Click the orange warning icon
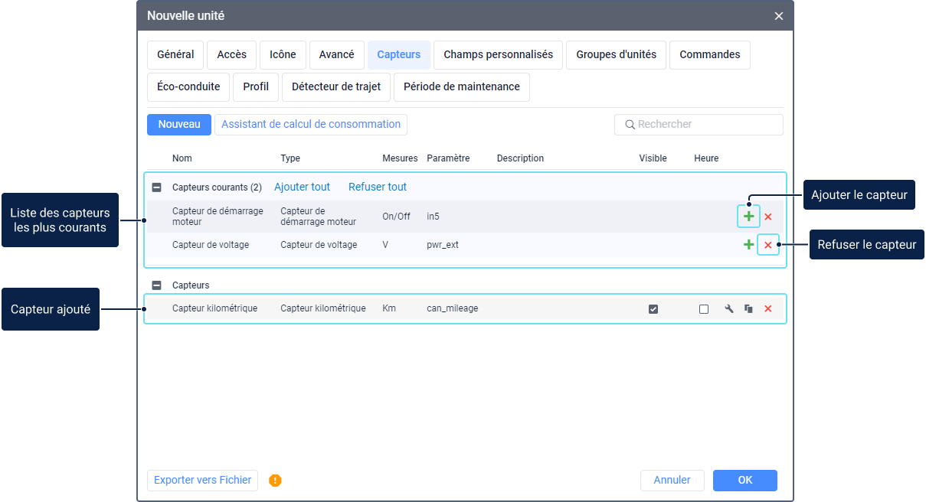 (x=276, y=481)
